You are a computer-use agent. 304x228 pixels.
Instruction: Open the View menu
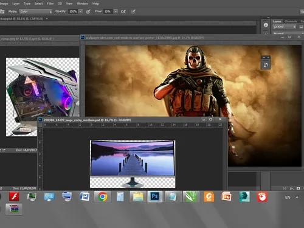(x=69, y=4)
